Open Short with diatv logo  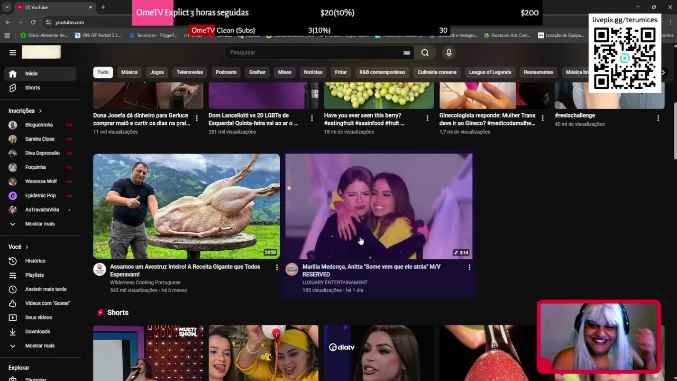pos(379,353)
